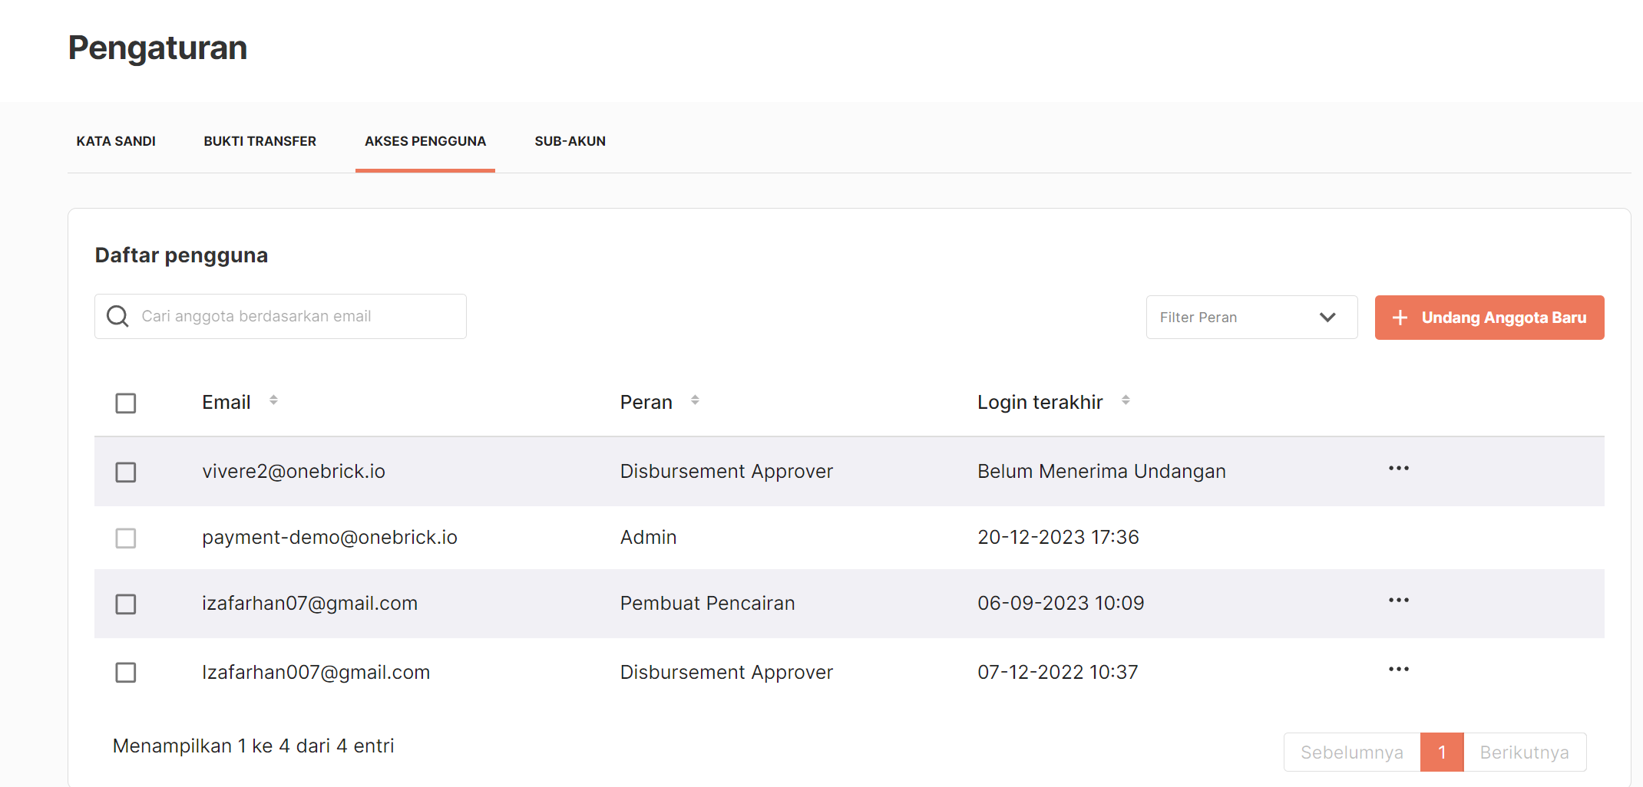Sort table by Email column arrows
This screenshot has width=1643, height=787.
click(x=273, y=400)
